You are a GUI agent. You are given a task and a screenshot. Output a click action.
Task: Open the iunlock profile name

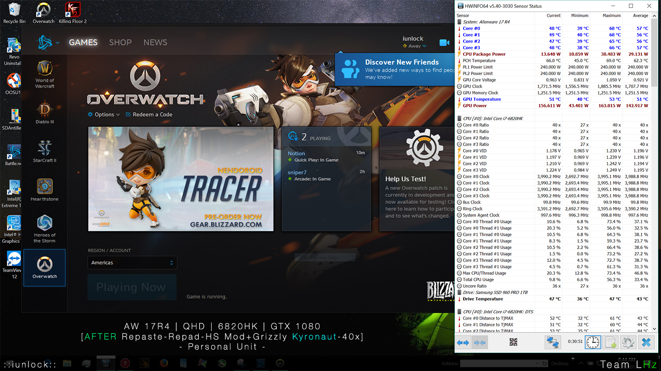413,38
